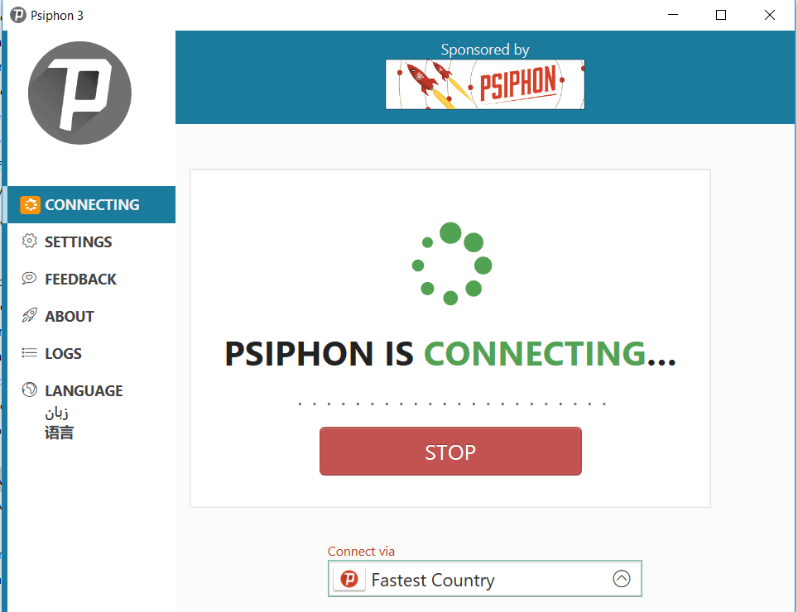The width and height of the screenshot is (798, 612).
Task: Open the Fastest Country dropdown
Action: tap(485, 579)
